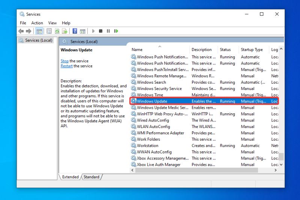The width and height of the screenshot is (300, 200).
Task: Open Help via the blue question mark icon
Action: [75, 31]
